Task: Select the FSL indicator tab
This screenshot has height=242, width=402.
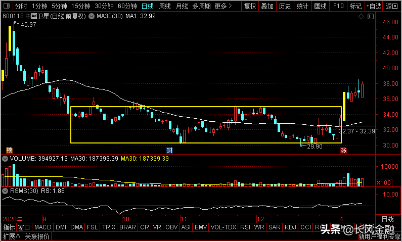Action: click(x=93, y=227)
